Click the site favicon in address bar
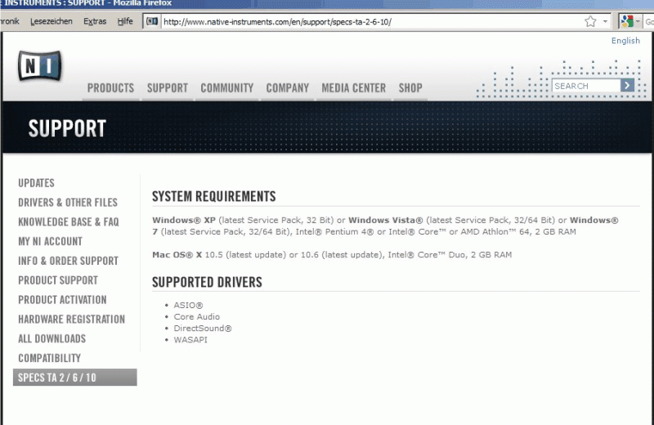 (x=151, y=21)
